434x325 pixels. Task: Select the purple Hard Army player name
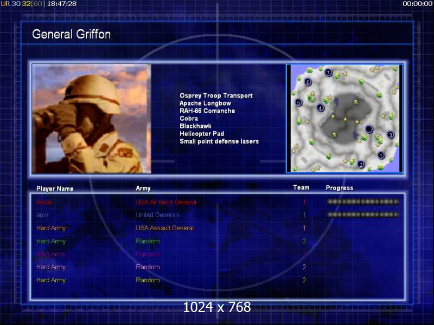click(x=51, y=254)
